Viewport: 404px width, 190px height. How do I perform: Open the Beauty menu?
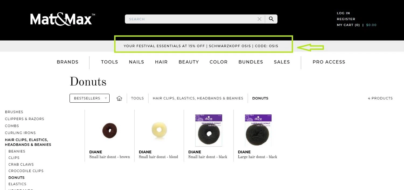tap(189, 62)
